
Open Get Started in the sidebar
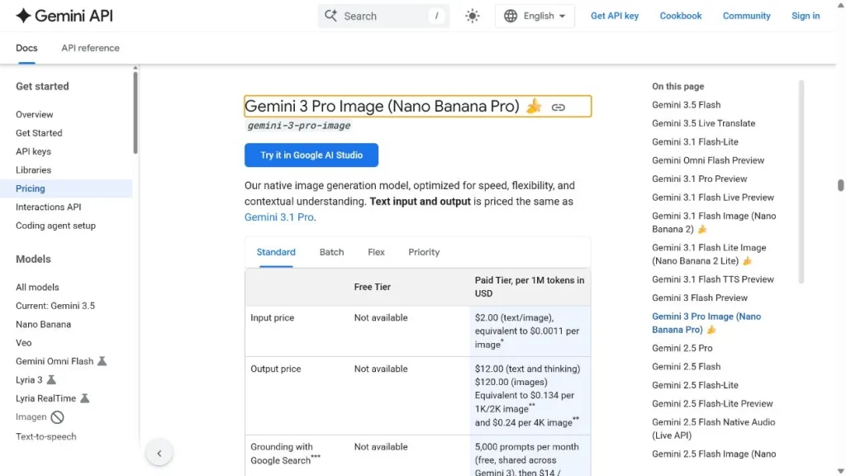39,133
